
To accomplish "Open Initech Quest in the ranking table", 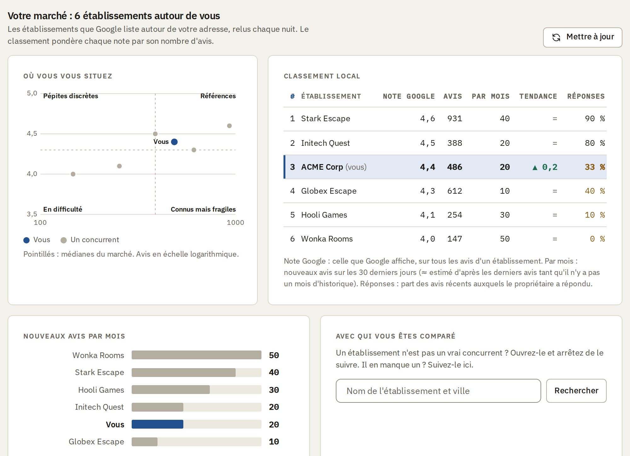I will click(445, 143).
